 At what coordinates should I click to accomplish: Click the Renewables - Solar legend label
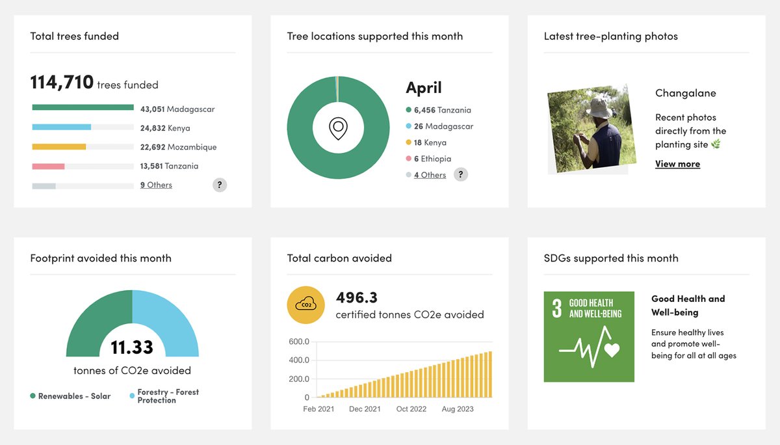[x=75, y=396]
